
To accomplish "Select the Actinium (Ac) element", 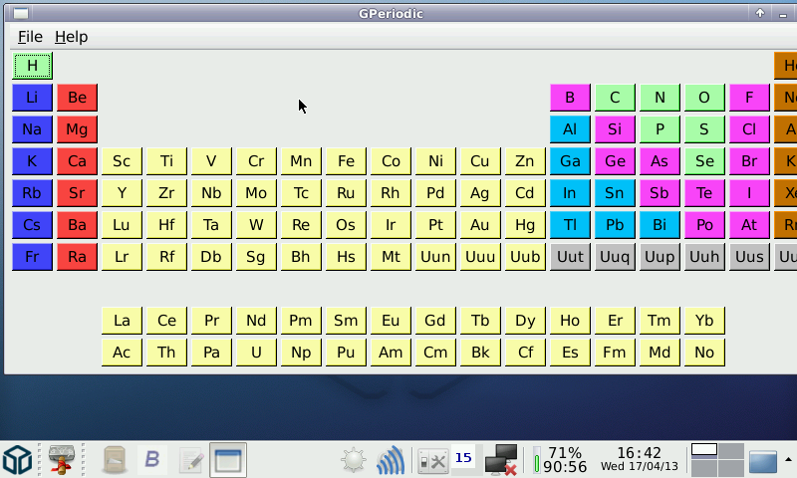I will pos(122,353).
